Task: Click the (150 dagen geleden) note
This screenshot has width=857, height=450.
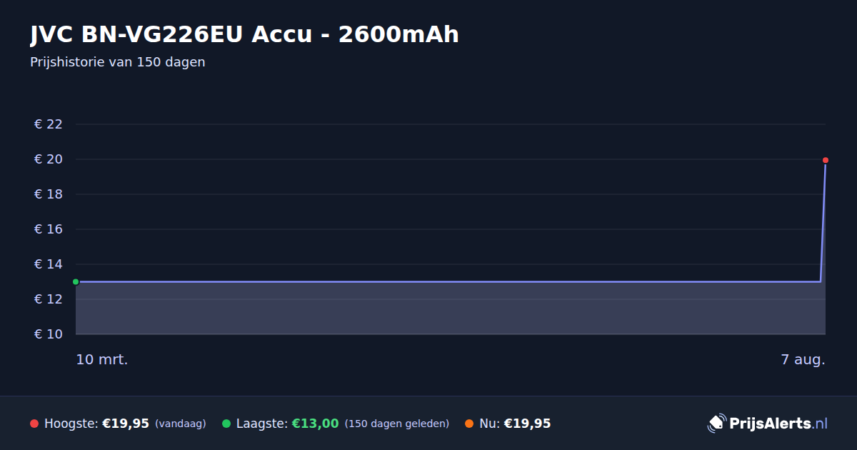Action: (x=397, y=424)
